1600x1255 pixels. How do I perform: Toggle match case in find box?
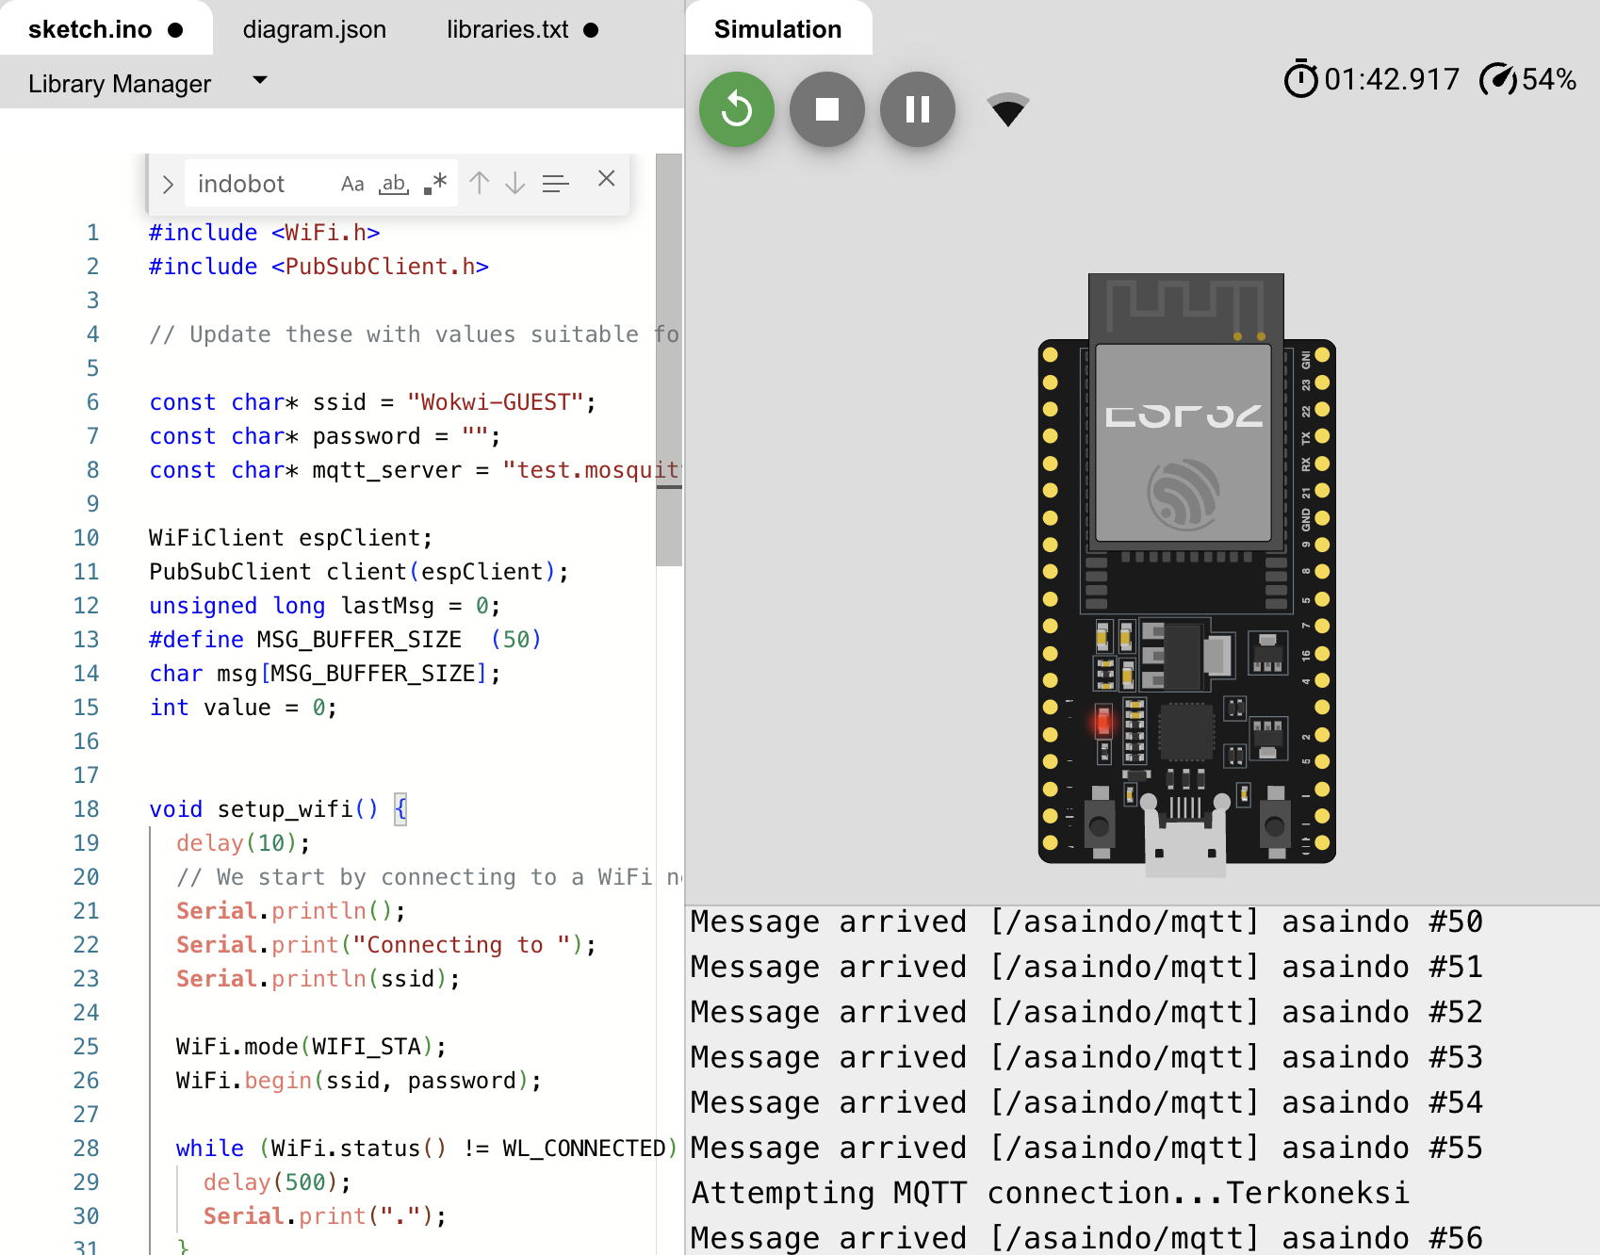[x=352, y=184]
